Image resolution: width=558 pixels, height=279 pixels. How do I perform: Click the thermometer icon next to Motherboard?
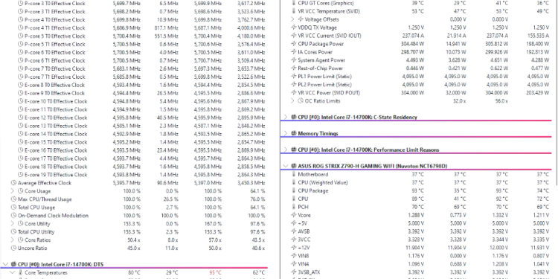pyautogui.click(x=294, y=174)
